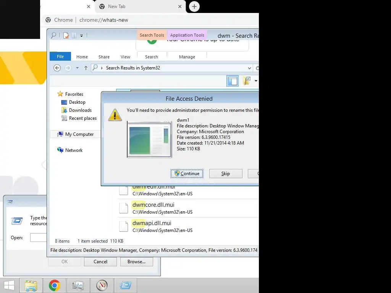
Task: Click the dwmapi.dll.mui file icon
Action: tap(123, 226)
